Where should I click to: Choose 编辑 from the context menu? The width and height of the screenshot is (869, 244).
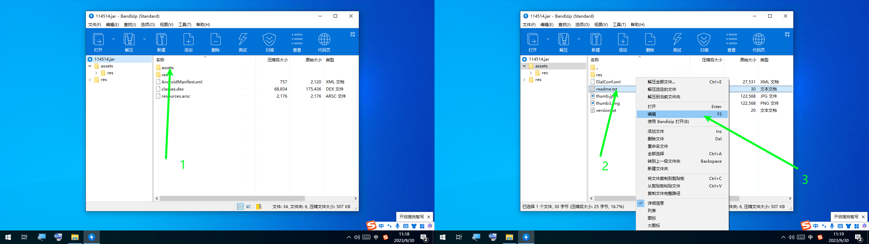coord(652,114)
